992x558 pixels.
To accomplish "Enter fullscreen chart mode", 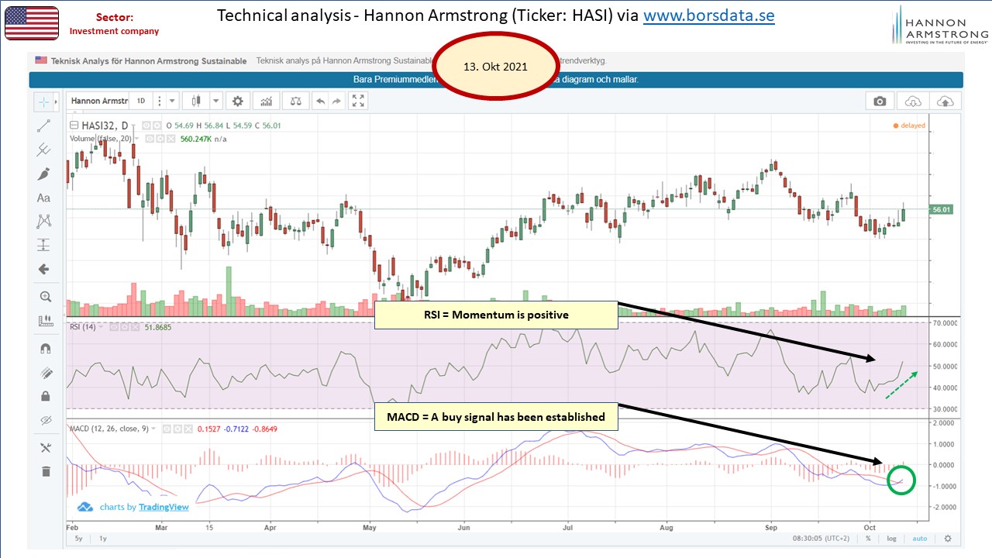I will pos(357,101).
